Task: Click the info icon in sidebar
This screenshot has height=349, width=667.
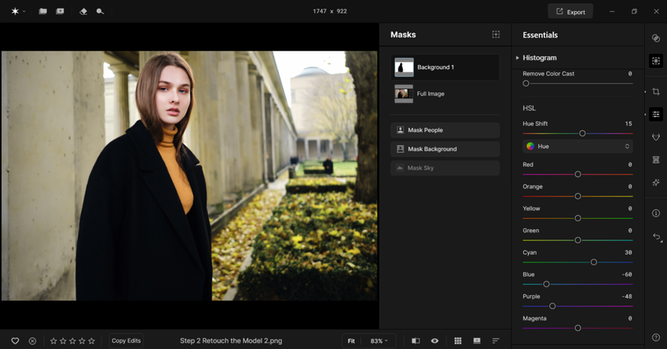Action: [x=656, y=213]
